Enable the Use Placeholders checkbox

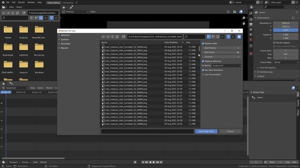pos(203,75)
